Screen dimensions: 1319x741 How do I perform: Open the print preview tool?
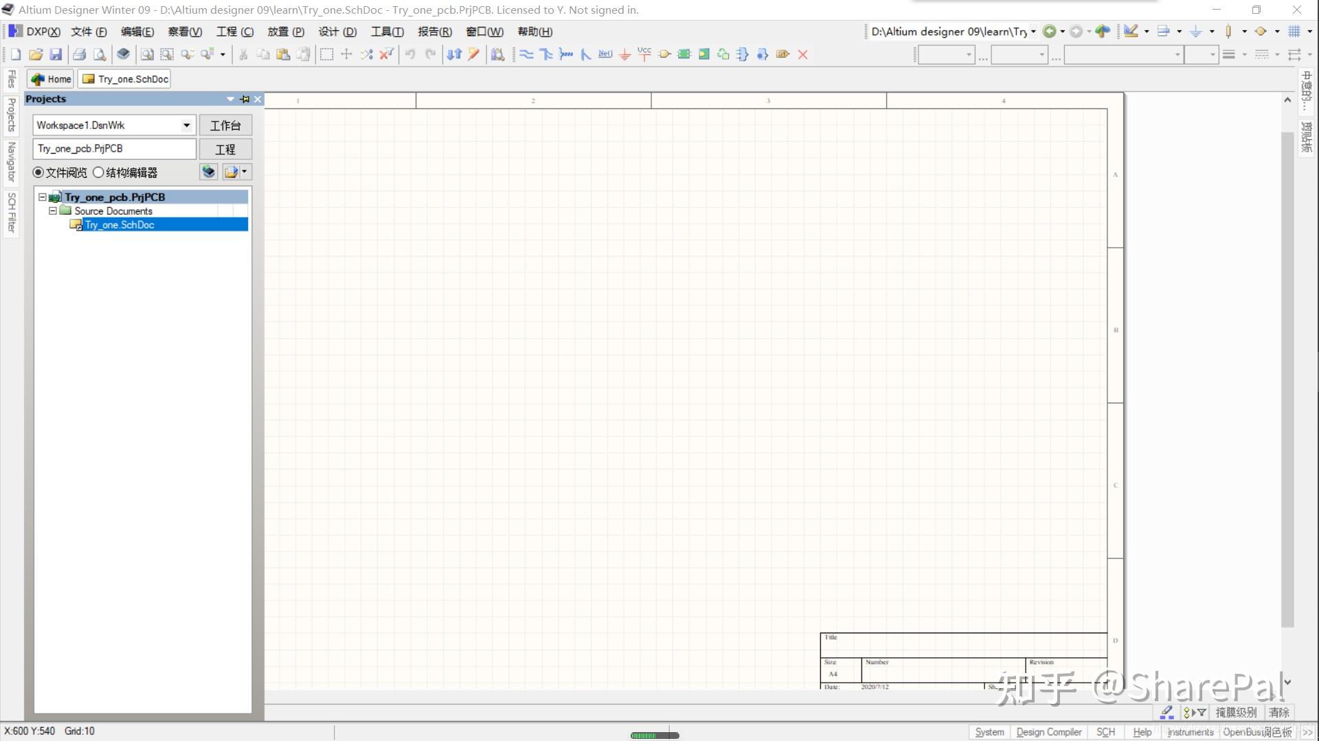pyautogui.click(x=100, y=54)
